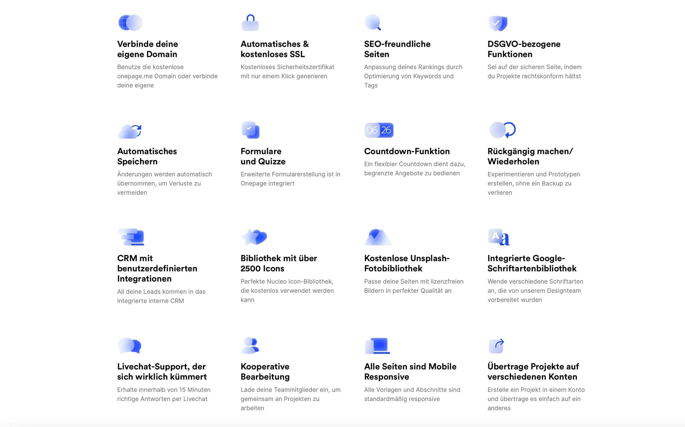Click the 'Automatisches & kostenloses SSL' heading
685x427 pixels.
coord(274,49)
